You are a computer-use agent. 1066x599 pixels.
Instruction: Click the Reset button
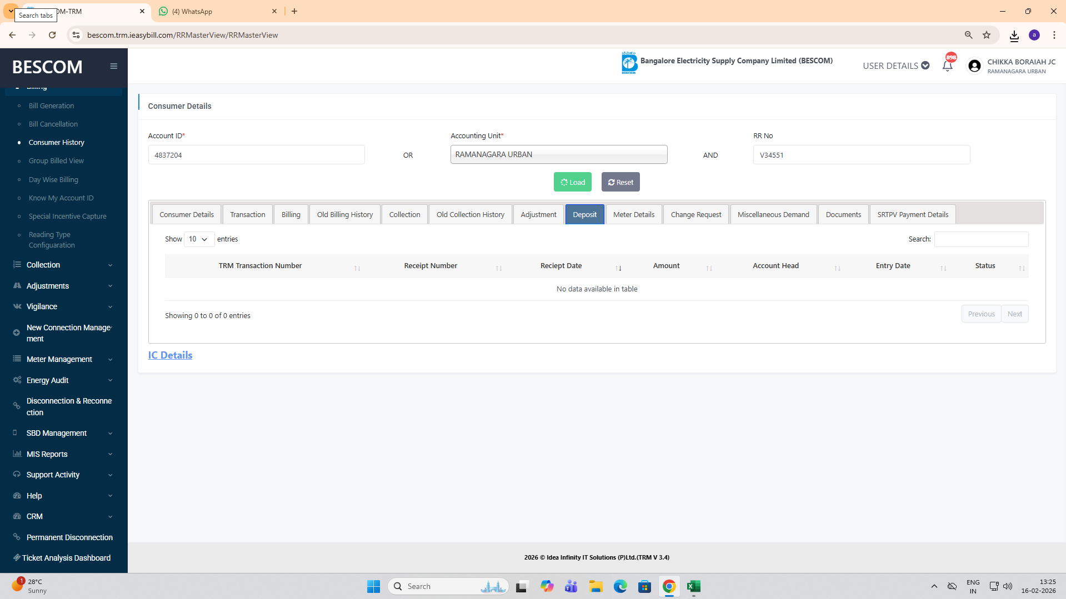[x=620, y=182]
